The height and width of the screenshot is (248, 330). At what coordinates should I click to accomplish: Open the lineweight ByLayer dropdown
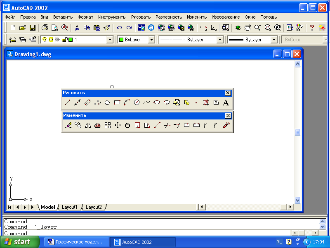tap(273, 40)
